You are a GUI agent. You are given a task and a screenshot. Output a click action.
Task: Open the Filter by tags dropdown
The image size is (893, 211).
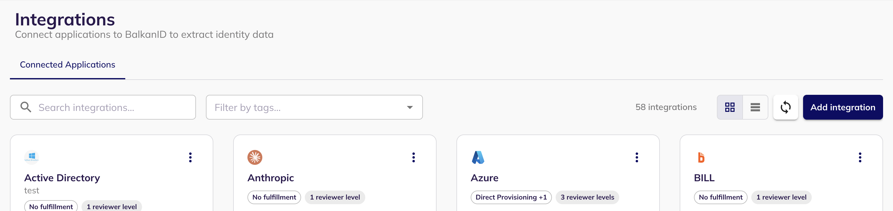coord(314,108)
